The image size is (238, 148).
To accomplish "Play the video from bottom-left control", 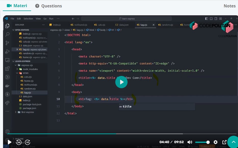I will 9,142.
